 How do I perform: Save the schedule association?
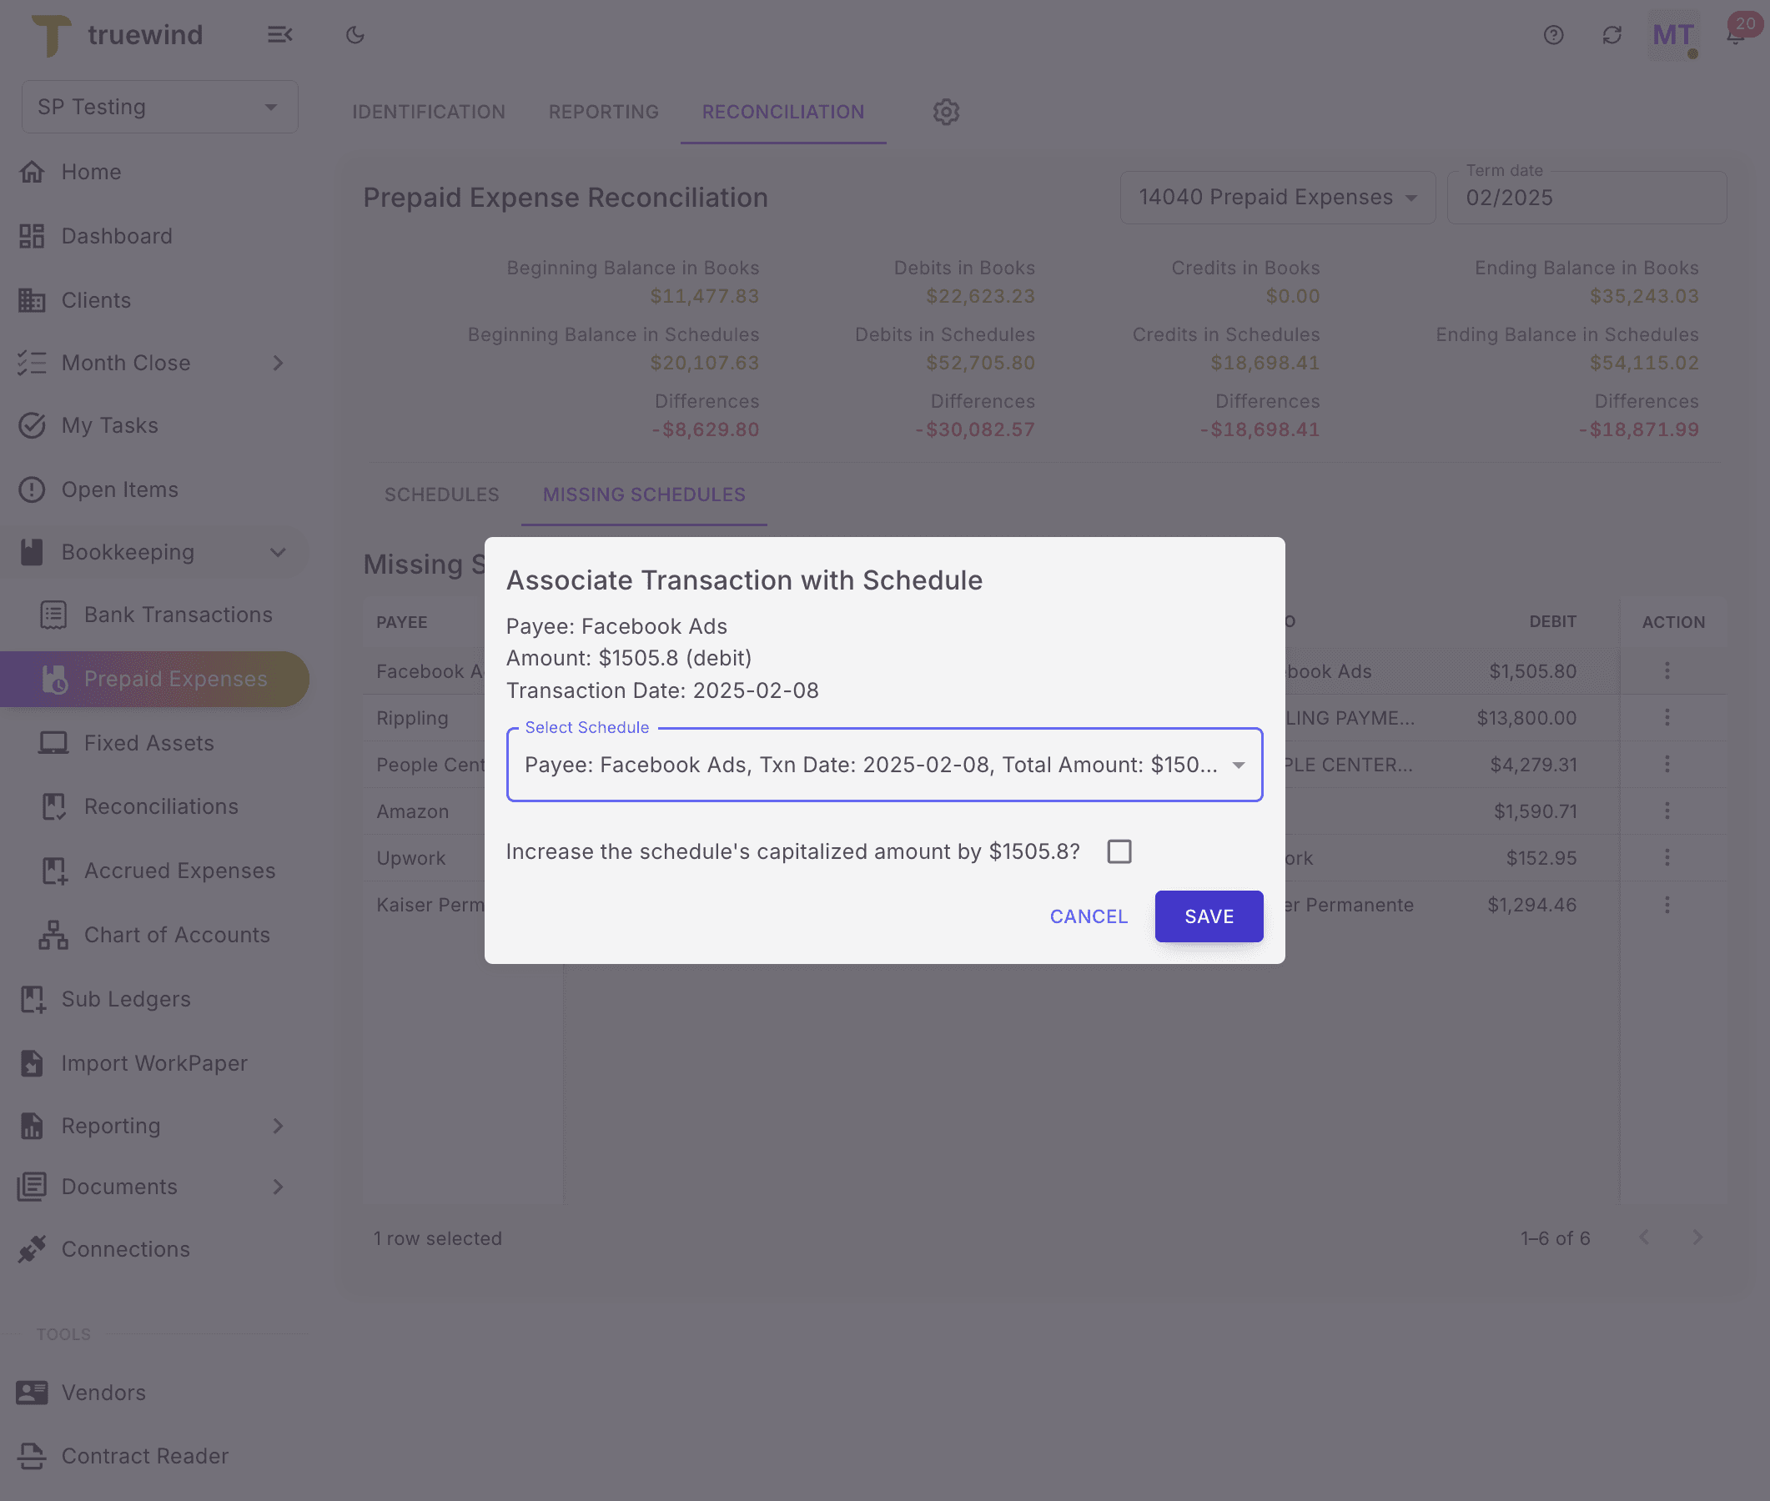(1209, 916)
